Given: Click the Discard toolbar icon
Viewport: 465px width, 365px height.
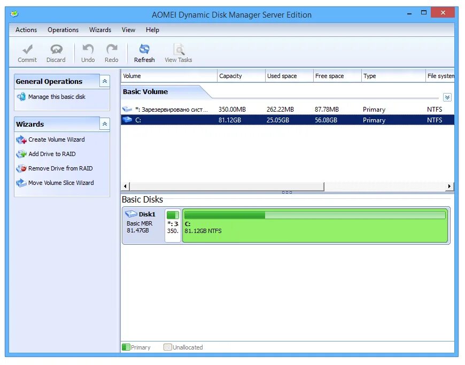Looking at the screenshot, I should pyautogui.click(x=56, y=50).
